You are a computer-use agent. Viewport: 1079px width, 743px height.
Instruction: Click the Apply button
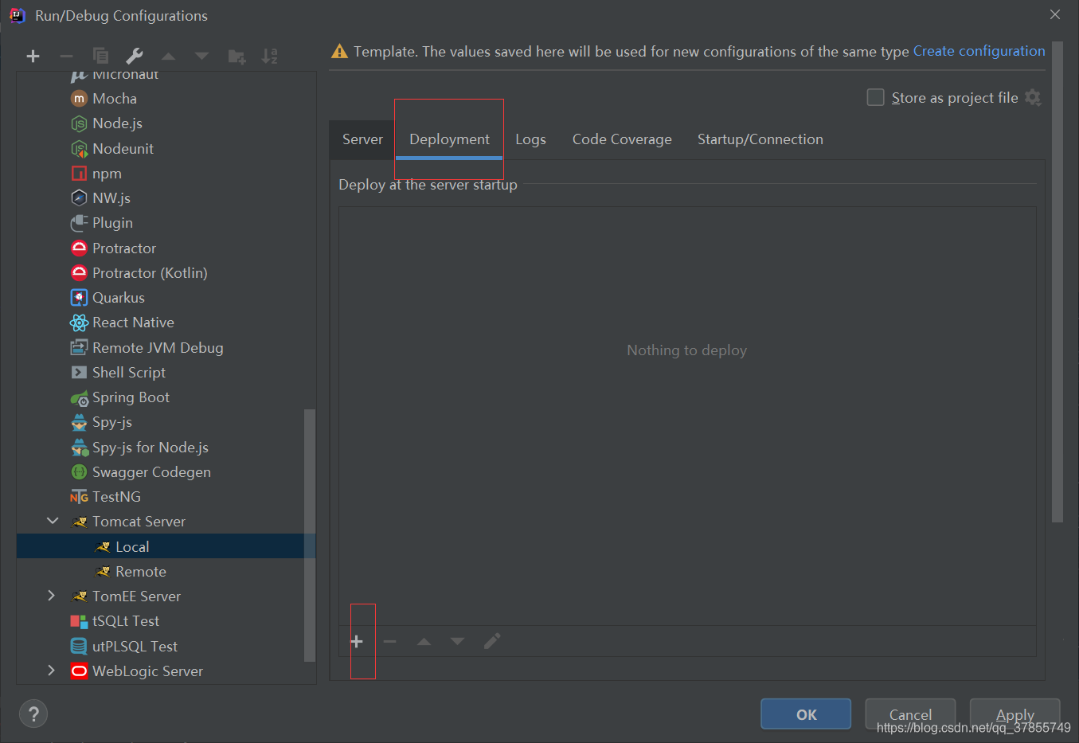[1014, 714]
